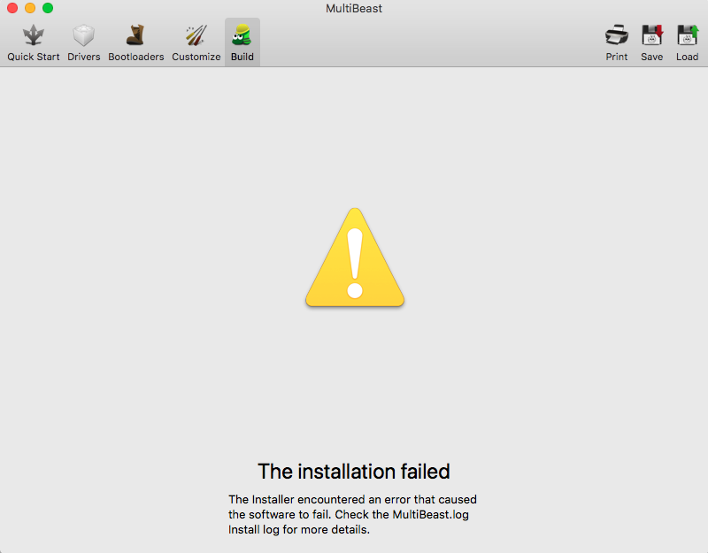Load a configuration via Load icon
Screen dimensions: 708x553
(687, 42)
